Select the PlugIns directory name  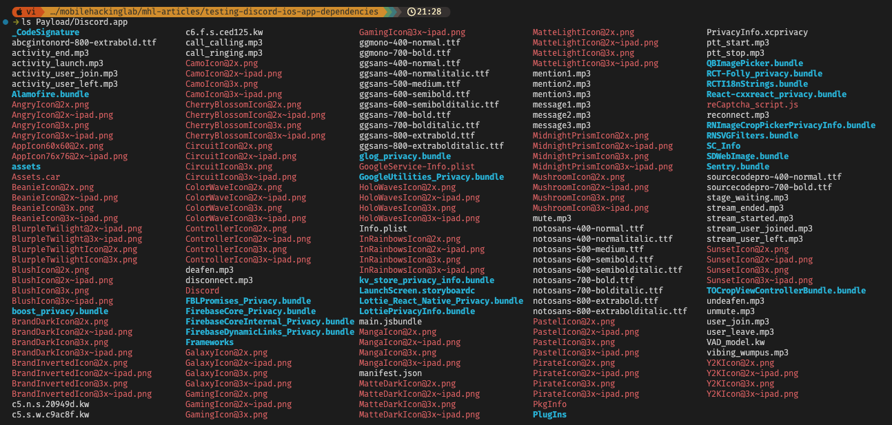[x=550, y=415]
